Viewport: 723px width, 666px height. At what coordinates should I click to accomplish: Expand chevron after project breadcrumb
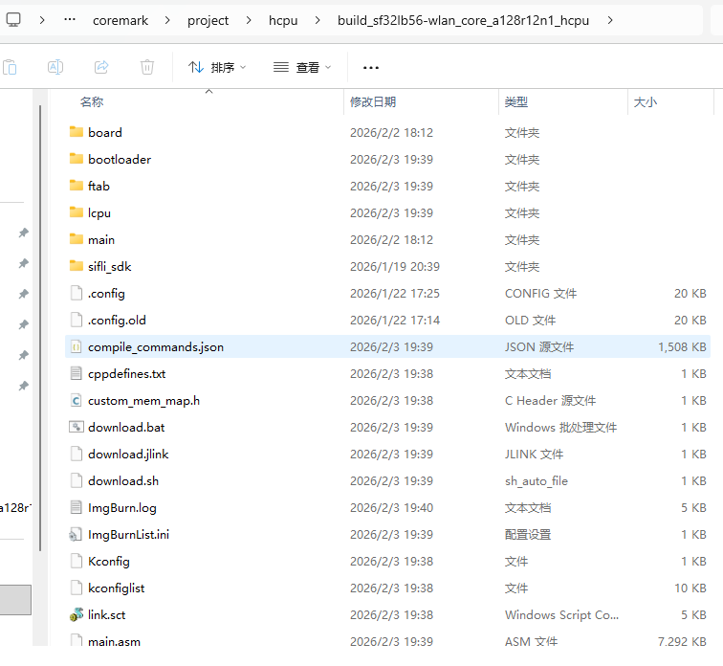(x=249, y=20)
